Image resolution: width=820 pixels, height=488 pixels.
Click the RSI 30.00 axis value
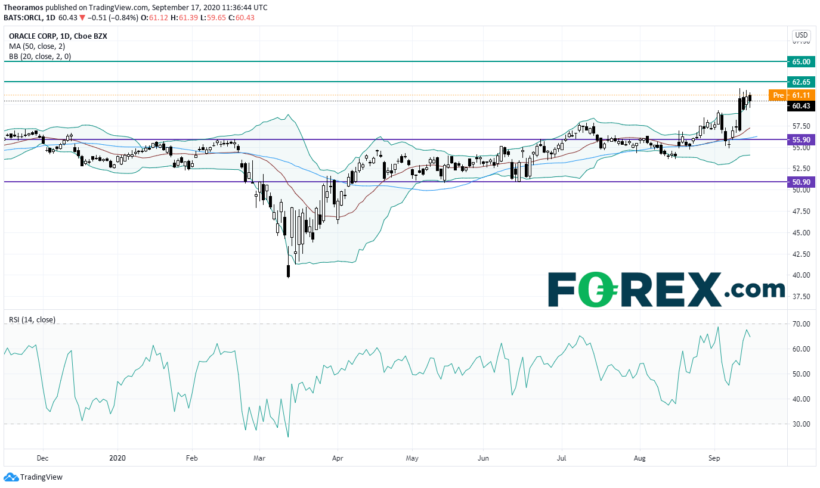point(802,424)
